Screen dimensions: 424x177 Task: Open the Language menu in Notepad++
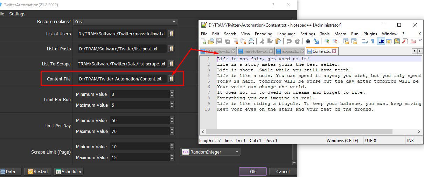pos(286,34)
